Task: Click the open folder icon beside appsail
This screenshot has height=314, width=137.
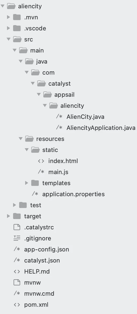Action: click(47, 94)
